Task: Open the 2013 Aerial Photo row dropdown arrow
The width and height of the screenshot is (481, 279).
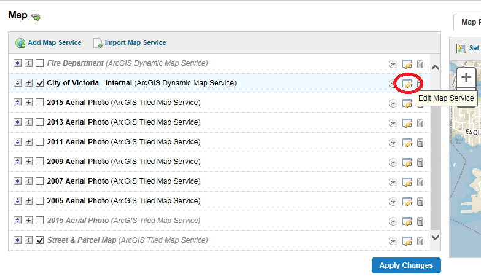Action: click(x=393, y=123)
